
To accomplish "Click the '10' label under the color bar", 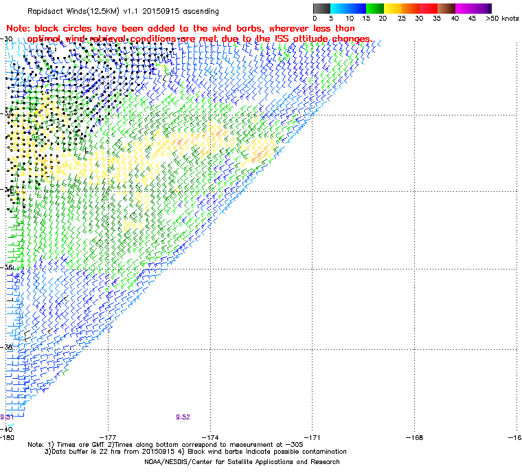I will coord(350,19).
